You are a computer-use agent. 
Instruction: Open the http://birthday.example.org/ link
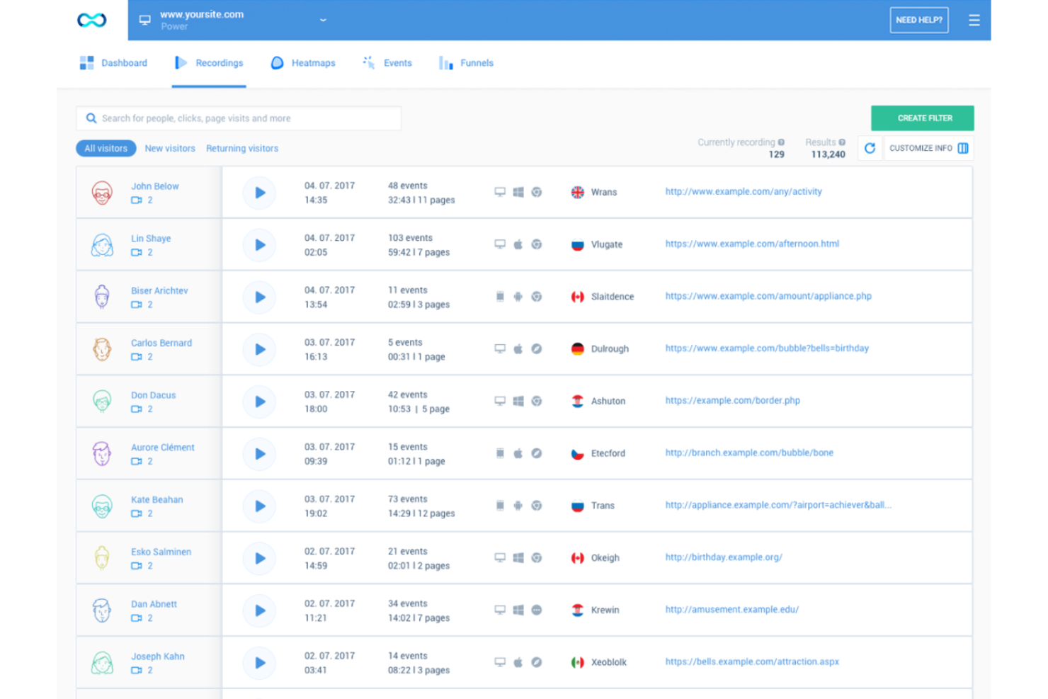point(723,557)
